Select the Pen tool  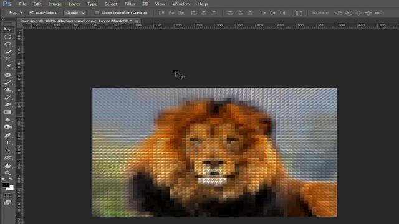point(7,135)
